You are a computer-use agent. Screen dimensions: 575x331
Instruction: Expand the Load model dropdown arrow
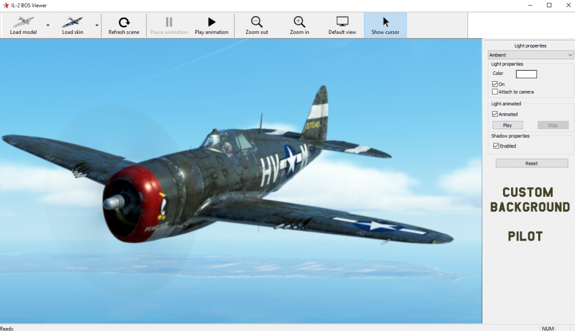tap(48, 25)
